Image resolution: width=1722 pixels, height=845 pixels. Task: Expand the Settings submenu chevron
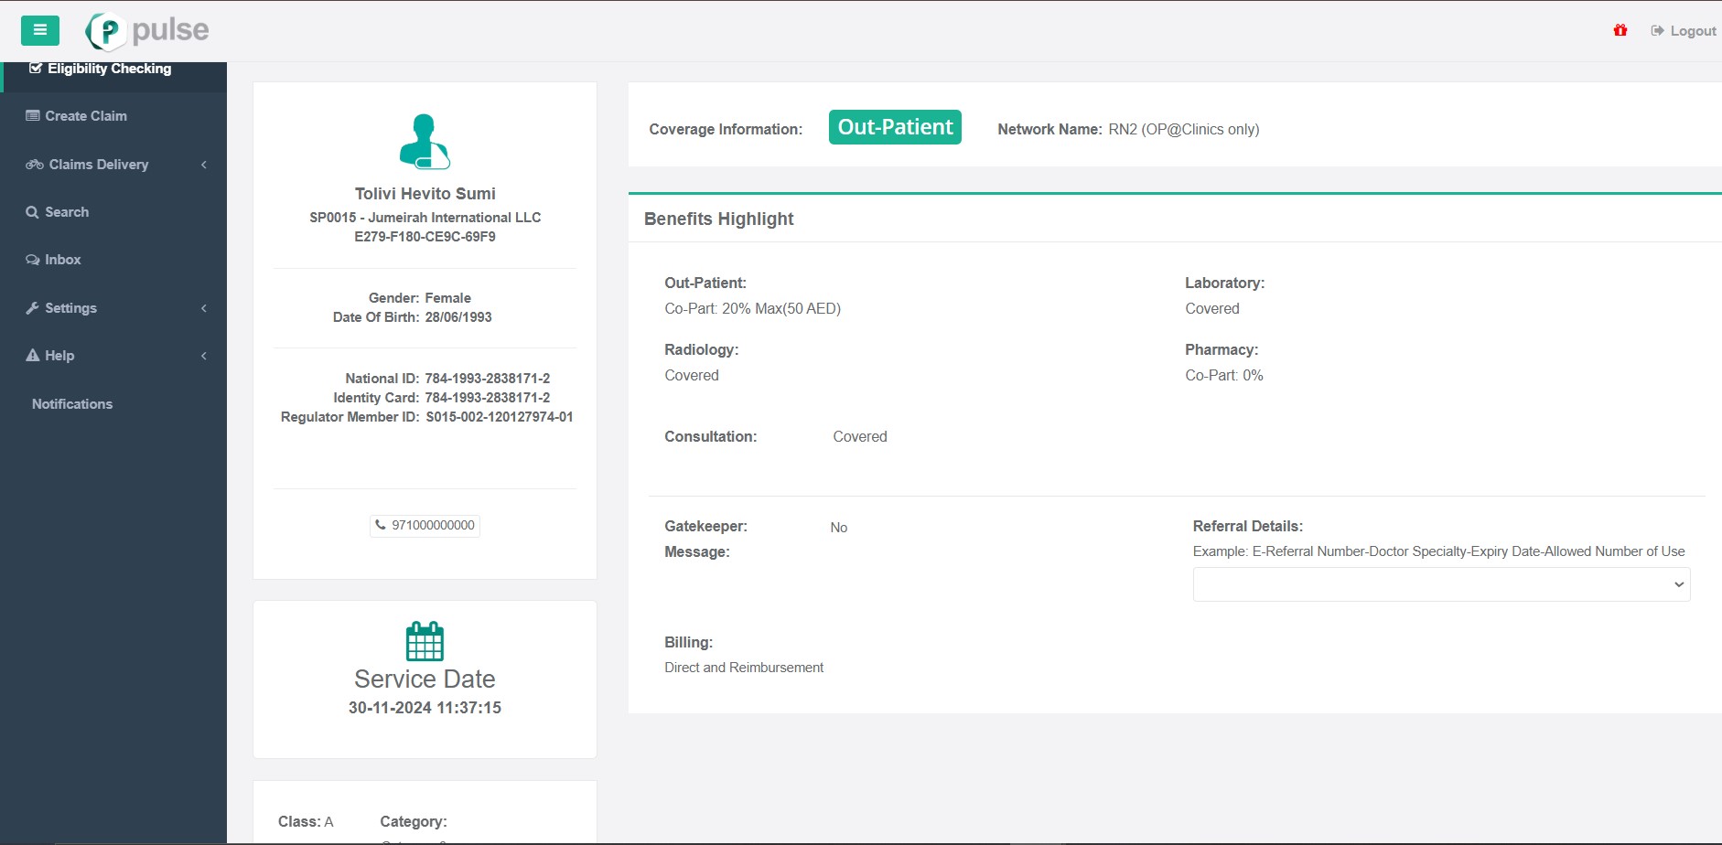point(204,308)
